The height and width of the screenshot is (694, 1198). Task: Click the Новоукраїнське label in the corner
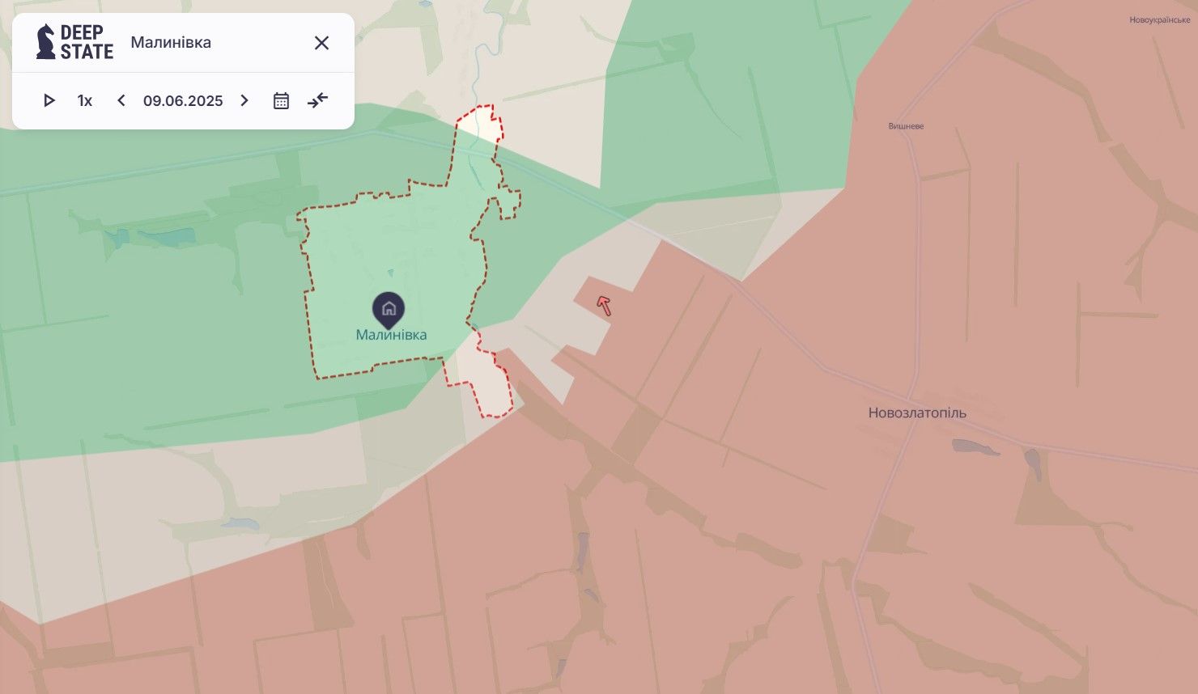(1159, 20)
